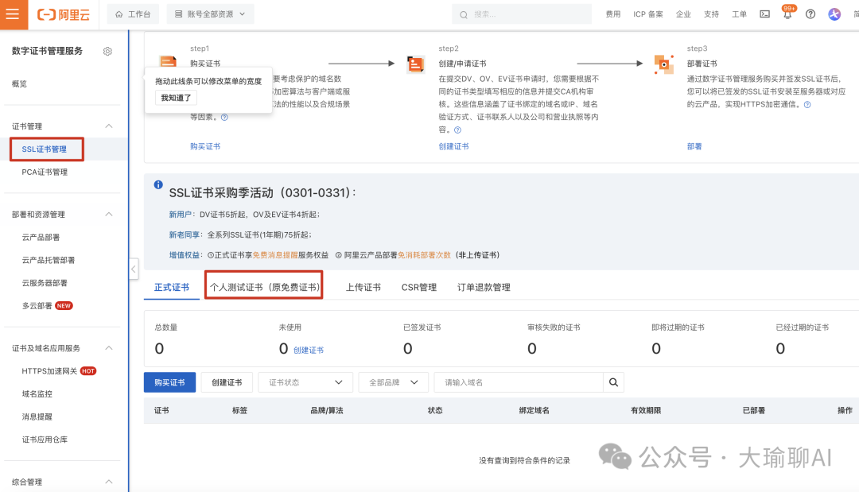Click 购买证书 link under step1
Viewport: 859px width, 492px height.
pyautogui.click(x=205, y=147)
